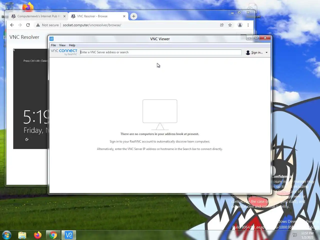Open the Chrome three-dot menu
The image size is (320, 240).
(x=248, y=25)
